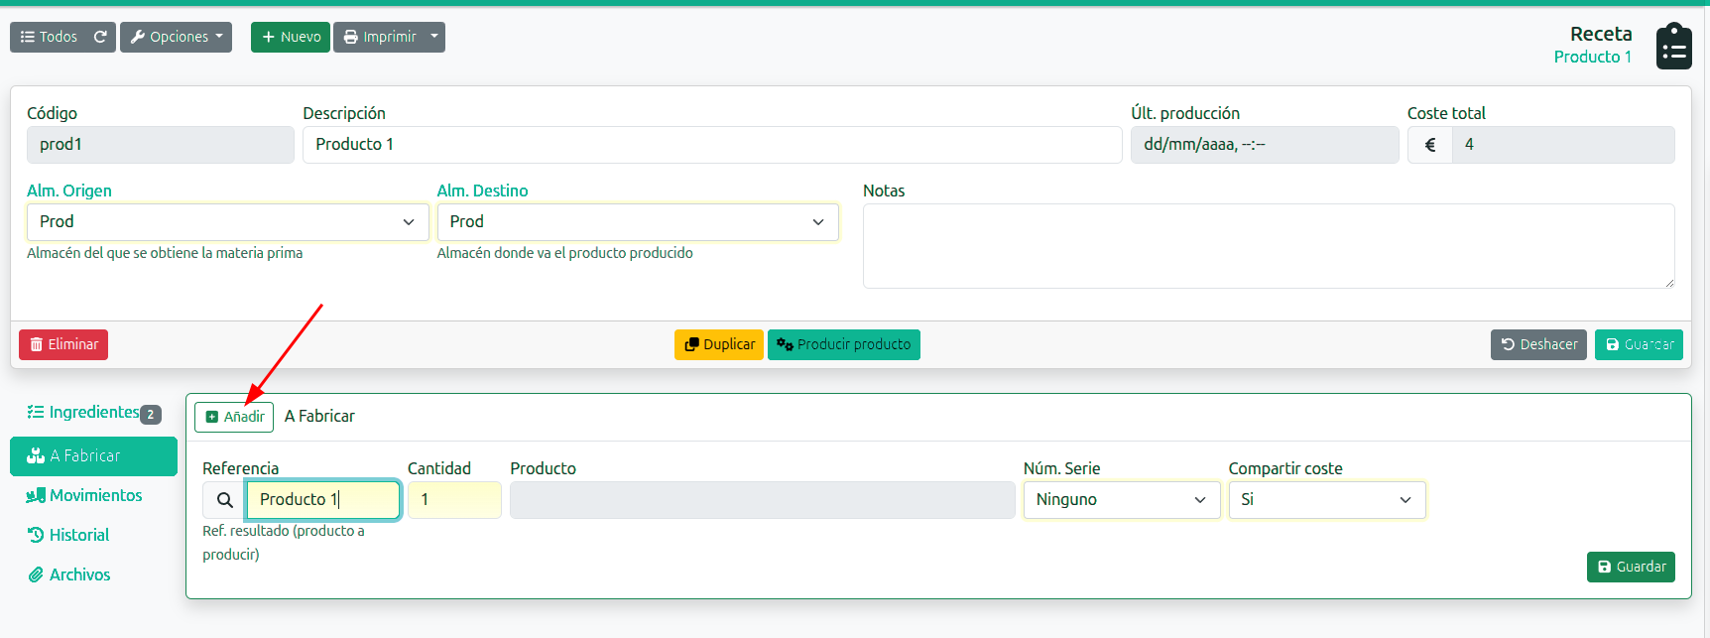Image resolution: width=1710 pixels, height=638 pixels.
Task: Open the Movimientos tab
Action: tap(93, 495)
